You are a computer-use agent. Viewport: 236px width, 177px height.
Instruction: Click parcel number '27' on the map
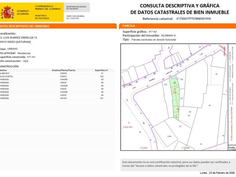click(x=182, y=98)
